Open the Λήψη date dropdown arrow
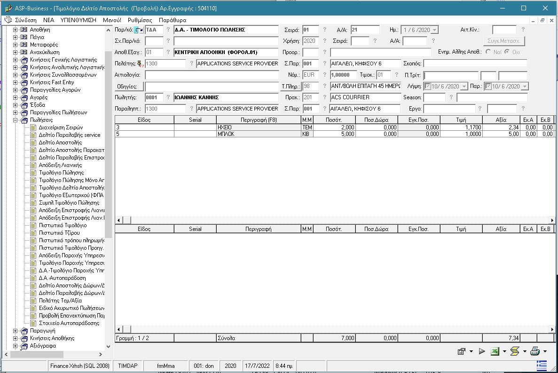 tap(464, 86)
